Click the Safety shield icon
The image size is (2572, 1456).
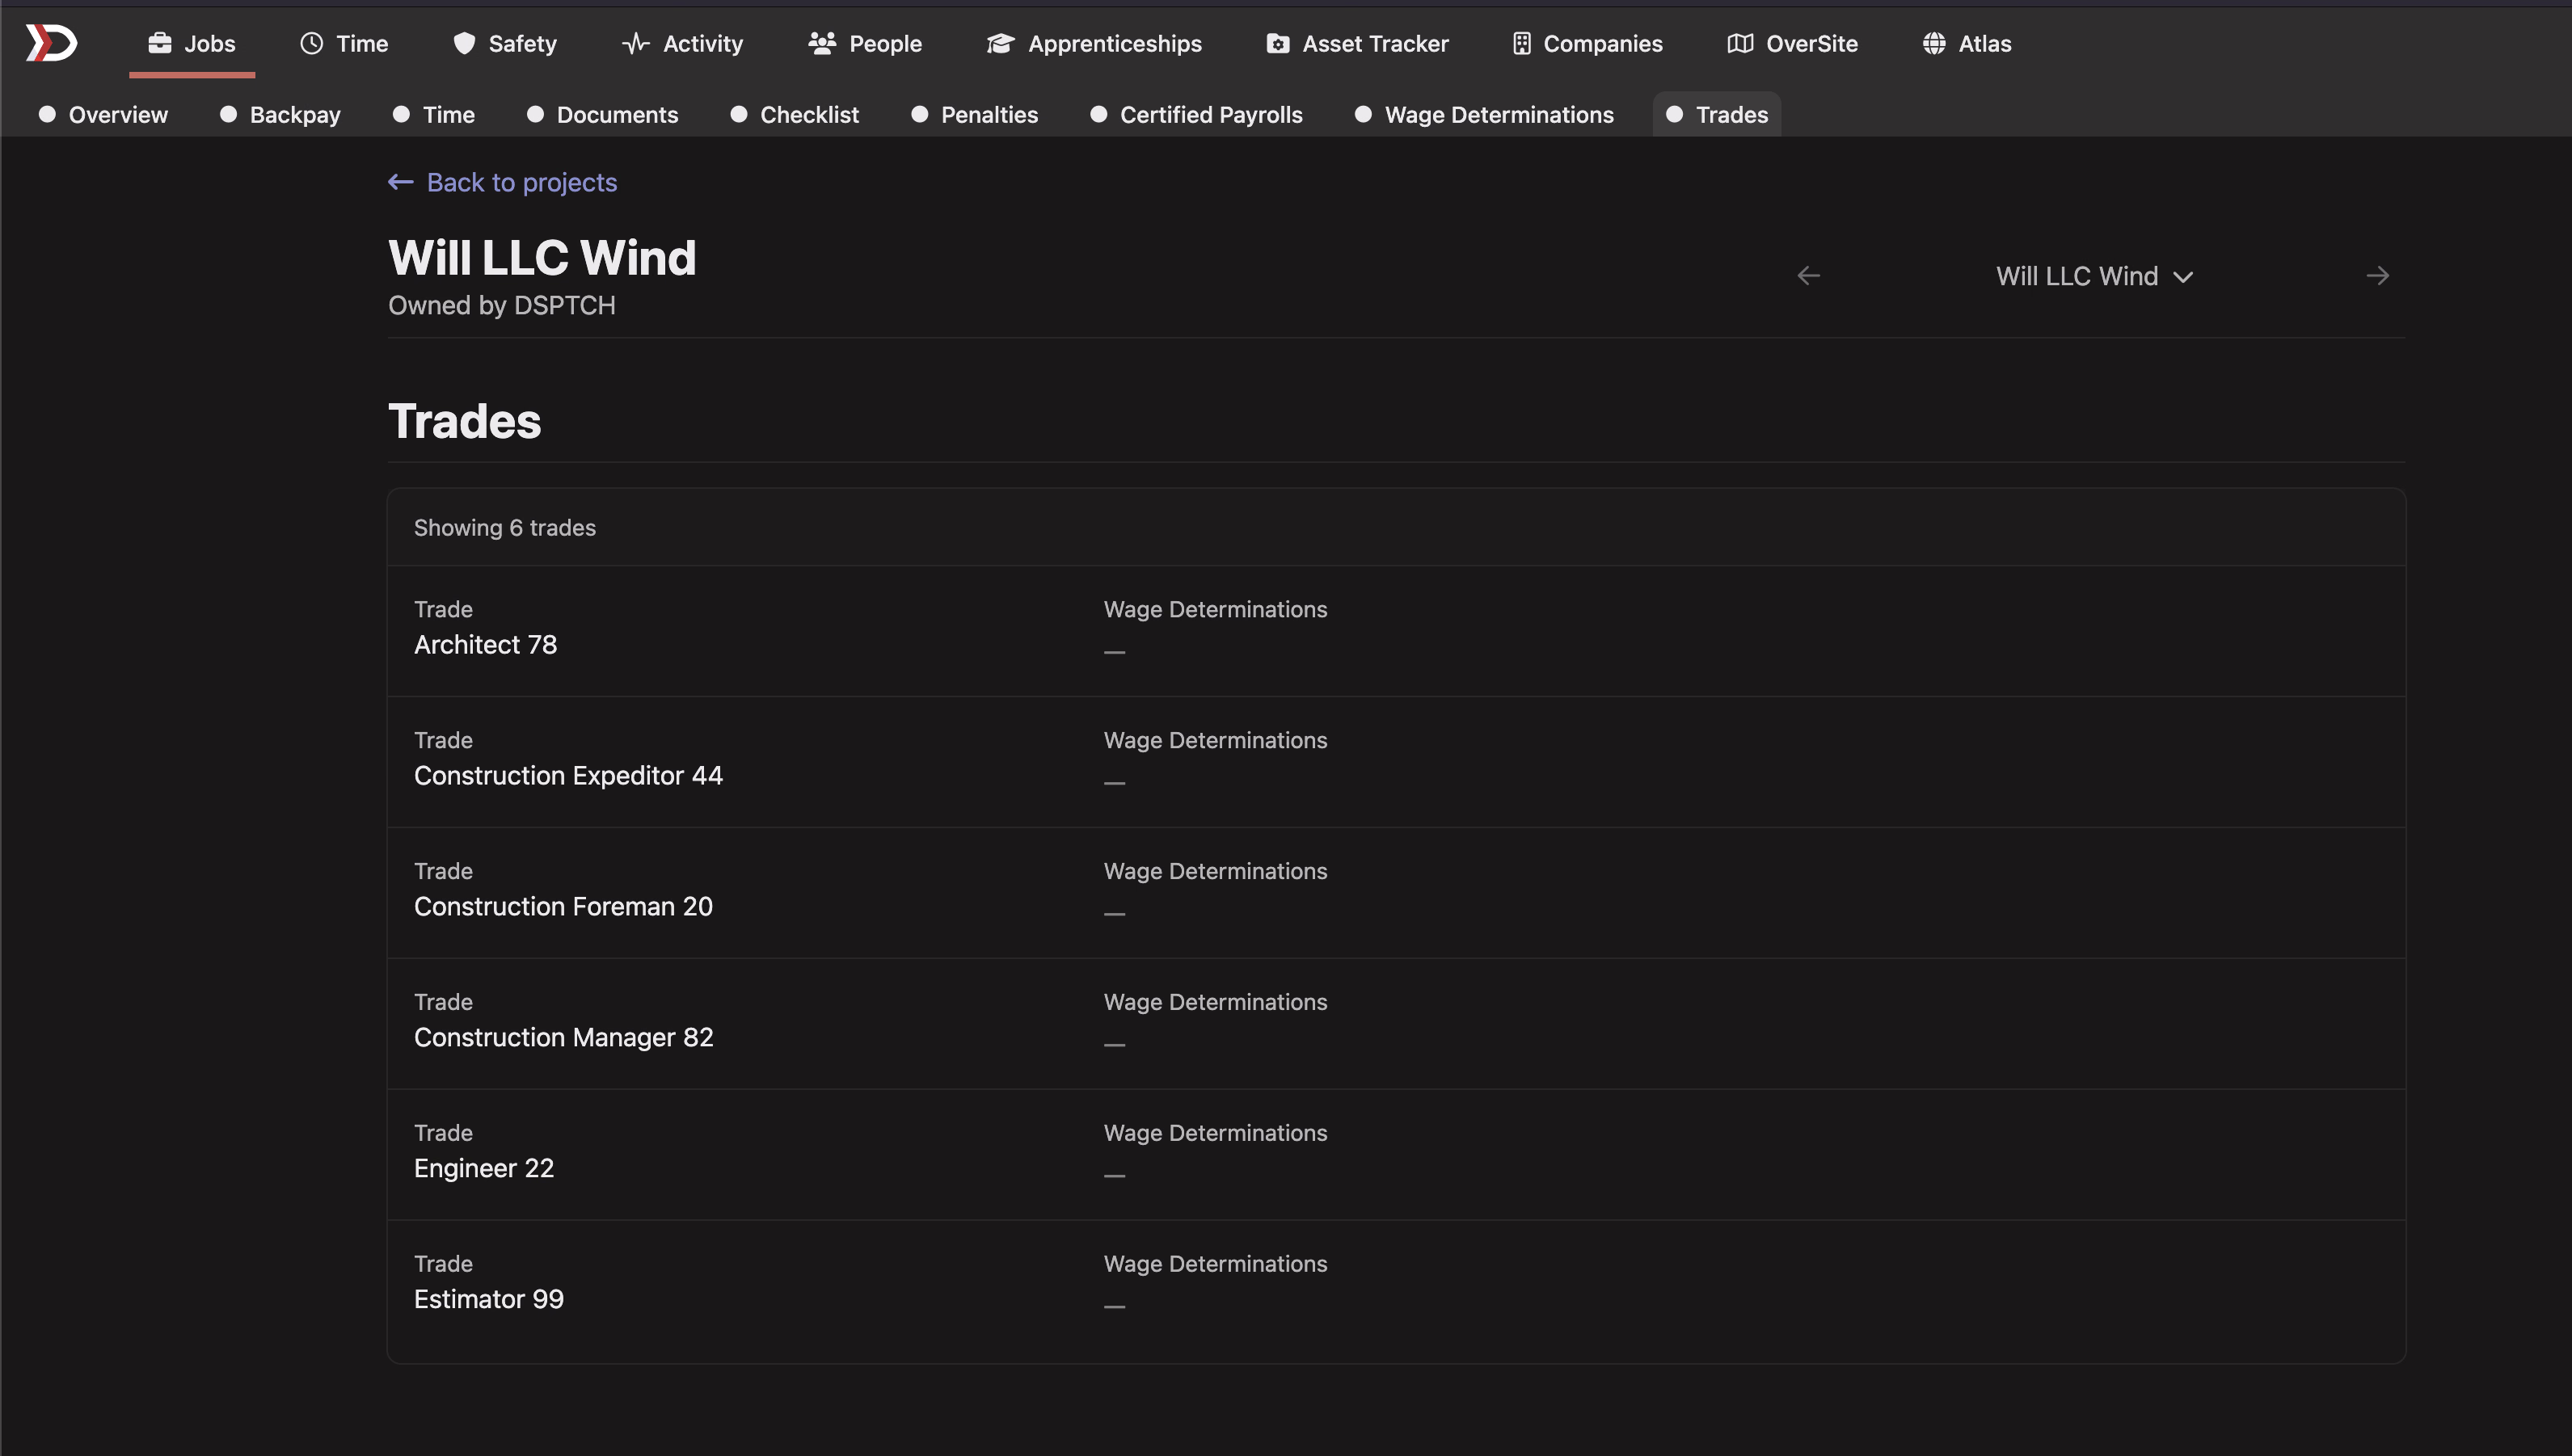pos(463,43)
